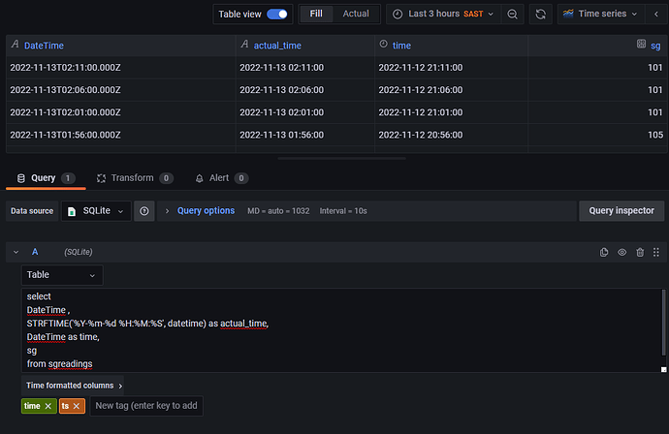Screen dimensions: 669x434
Task: Open the Query inspector
Action: 621,210
